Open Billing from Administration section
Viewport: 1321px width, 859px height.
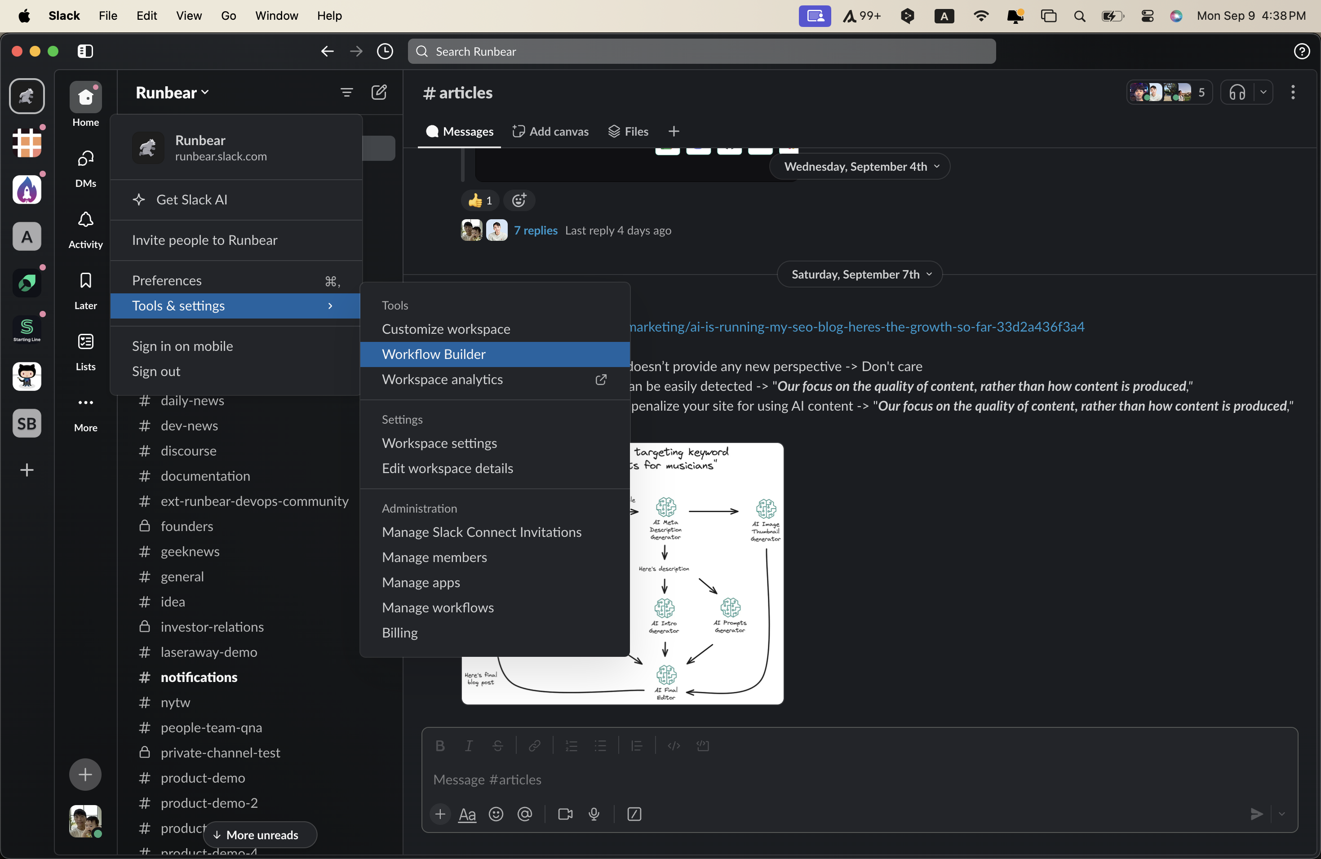pyautogui.click(x=495, y=633)
